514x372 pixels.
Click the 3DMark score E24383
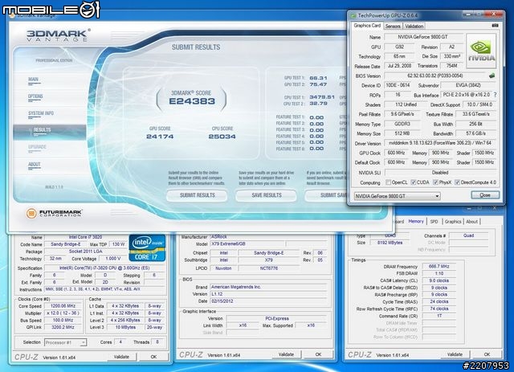pos(192,101)
